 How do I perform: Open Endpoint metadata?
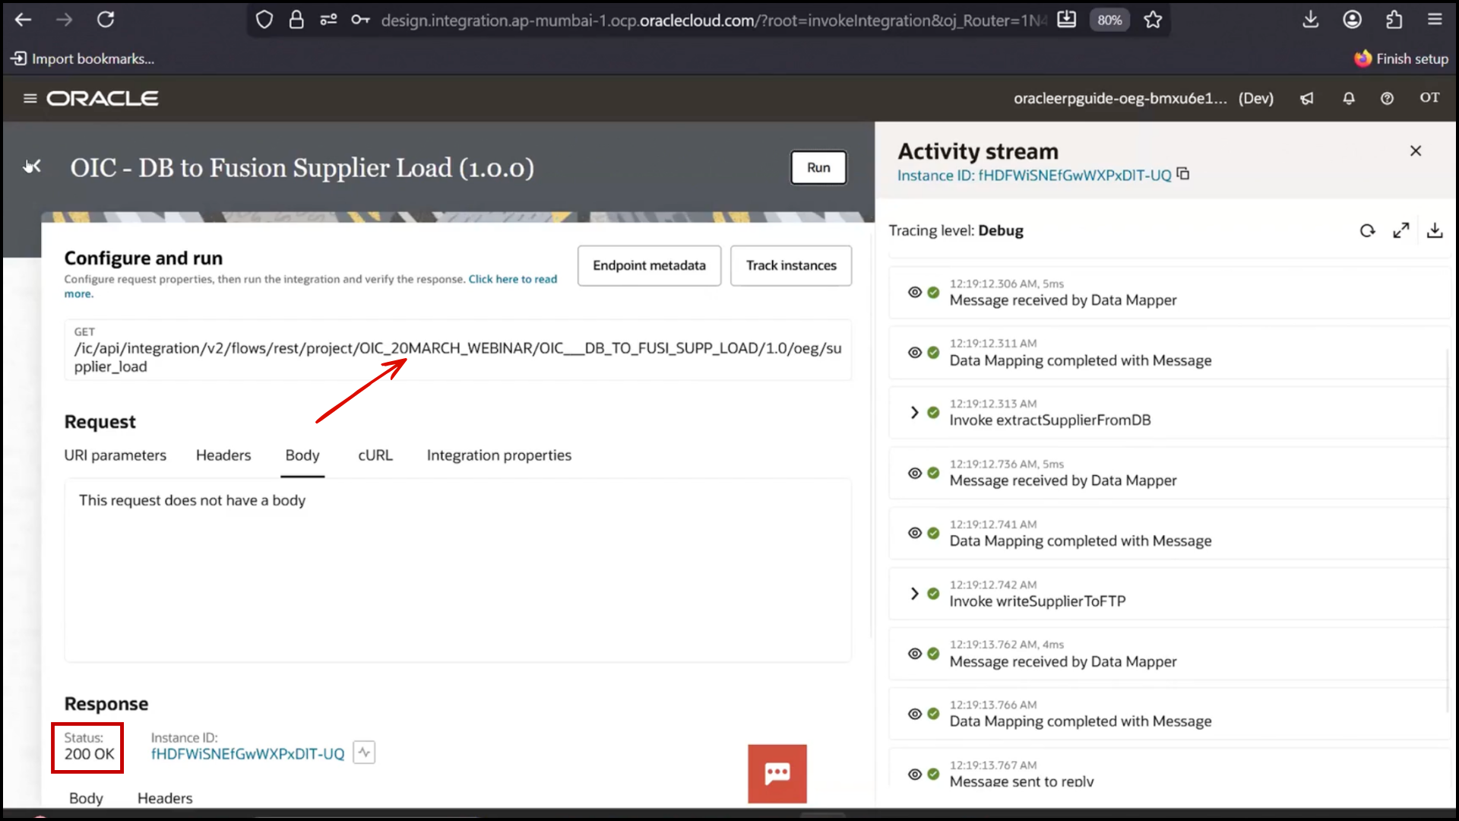(x=649, y=265)
